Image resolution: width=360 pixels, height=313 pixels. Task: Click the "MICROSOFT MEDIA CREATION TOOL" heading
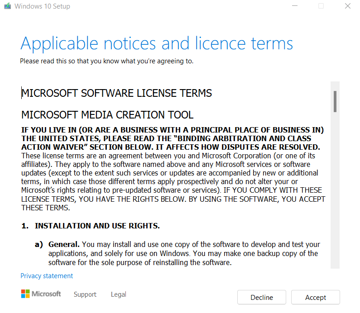tap(107, 115)
